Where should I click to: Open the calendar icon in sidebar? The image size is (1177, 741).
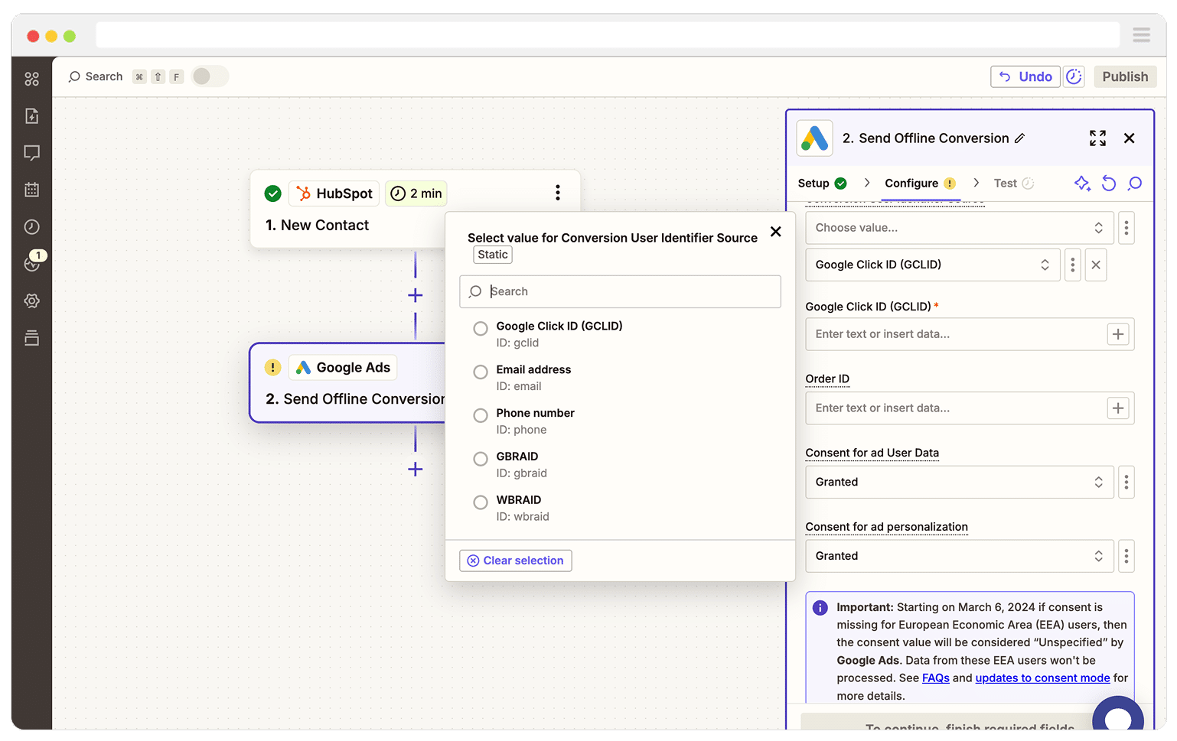(x=31, y=190)
